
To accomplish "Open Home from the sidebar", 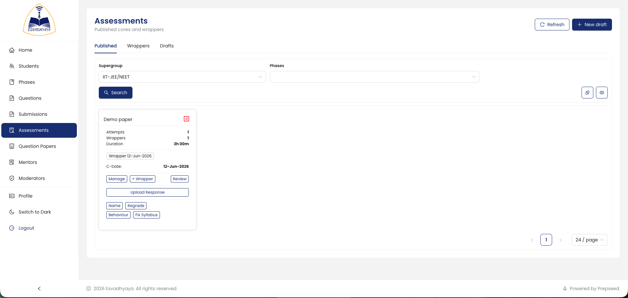I will click(x=39, y=50).
